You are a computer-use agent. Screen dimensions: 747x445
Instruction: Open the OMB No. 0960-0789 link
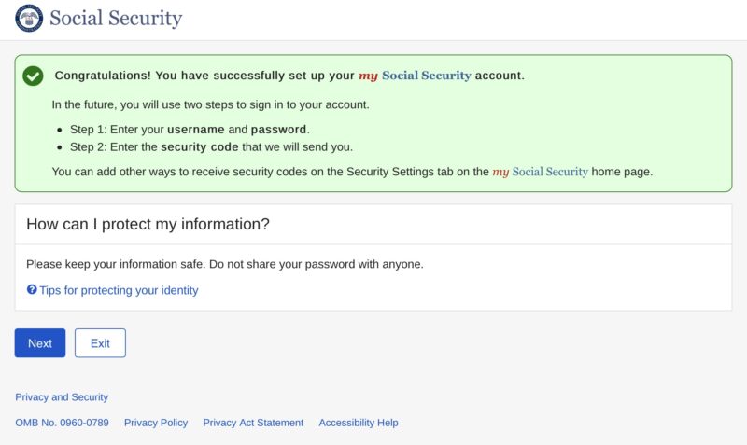(x=62, y=423)
